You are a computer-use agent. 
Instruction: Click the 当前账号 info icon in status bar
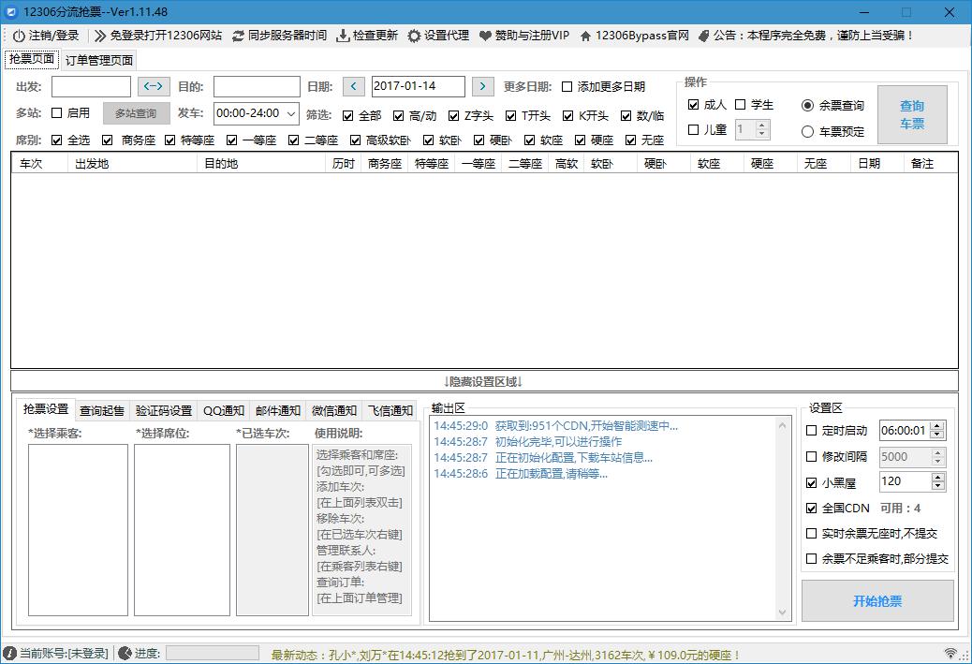tap(9, 653)
